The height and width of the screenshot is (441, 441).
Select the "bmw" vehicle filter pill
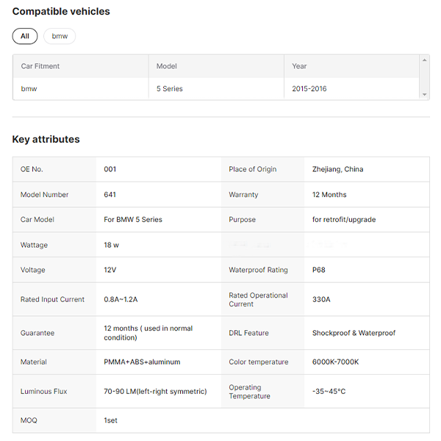click(60, 36)
